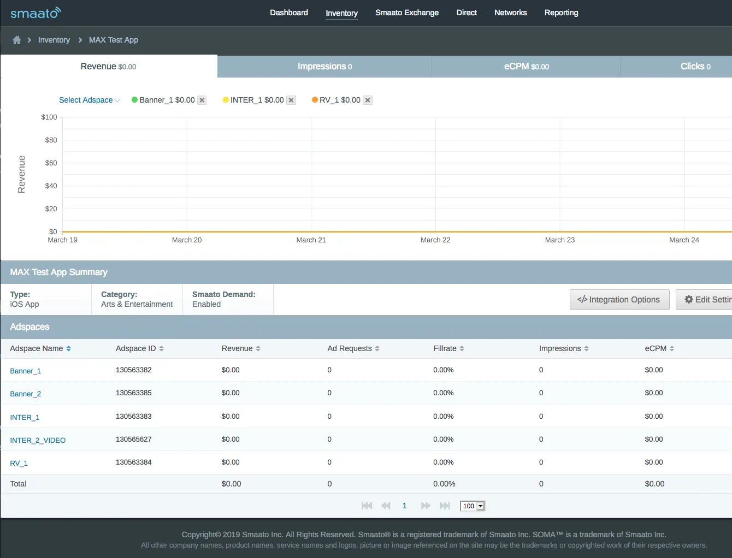Click the Smaato logo
Image resolution: width=732 pixels, height=558 pixels.
point(35,13)
